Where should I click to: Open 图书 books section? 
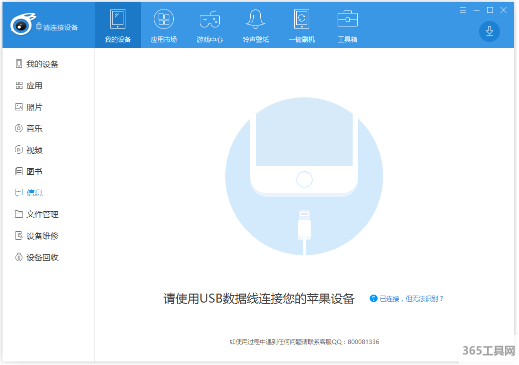tap(34, 171)
